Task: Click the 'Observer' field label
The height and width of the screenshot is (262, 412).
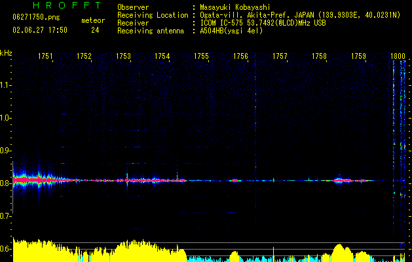Action: 133,7
